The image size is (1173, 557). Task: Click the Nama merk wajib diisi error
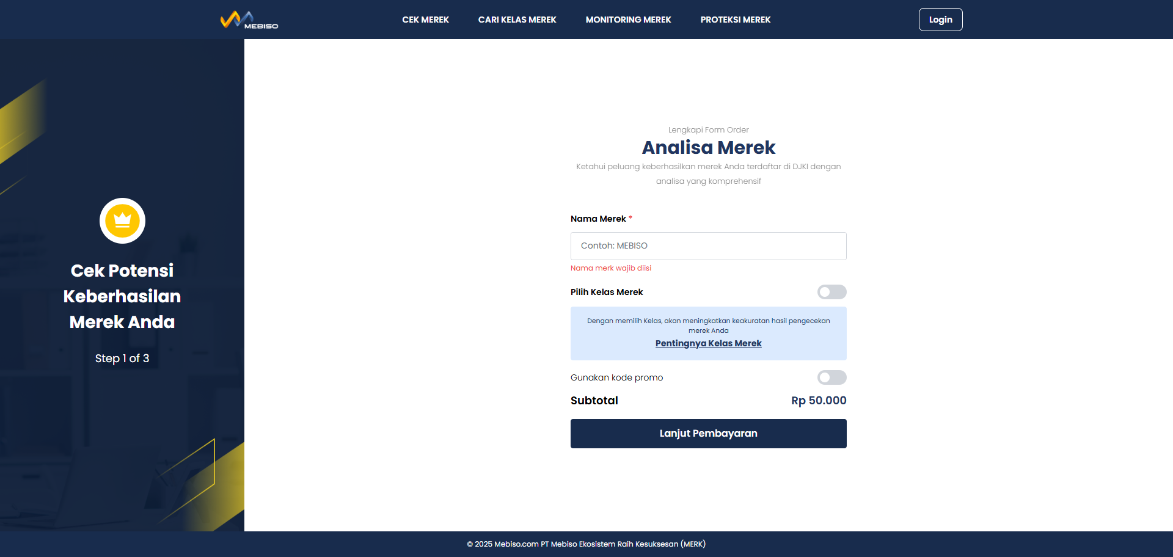(611, 268)
